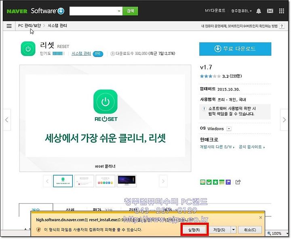
Task: Click the 100% zoom level in status bar
Action: [277, 233]
